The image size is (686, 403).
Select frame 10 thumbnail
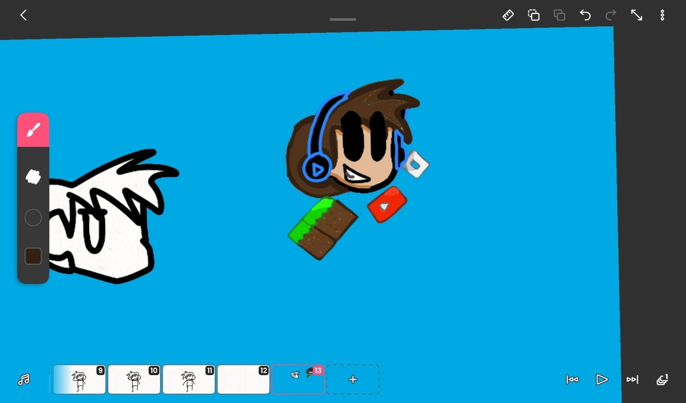click(134, 379)
